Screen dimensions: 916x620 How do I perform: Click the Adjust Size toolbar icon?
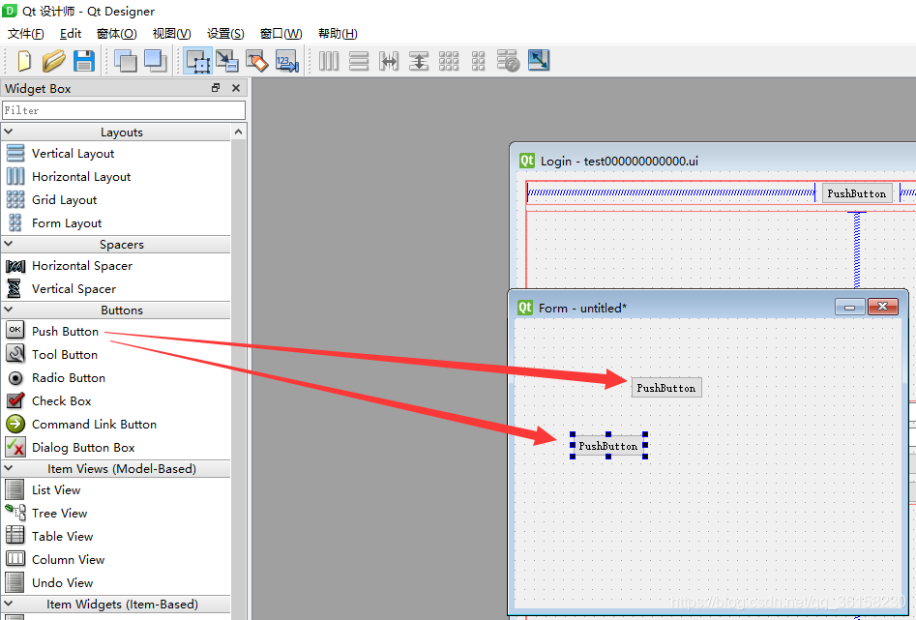pyautogui.click(x=539, y=61)
